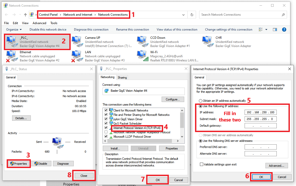Image resolution: width=296 pixels, height=186 pixels.
Task: Click the Control Panel icon in address bar
Action: 32,15
